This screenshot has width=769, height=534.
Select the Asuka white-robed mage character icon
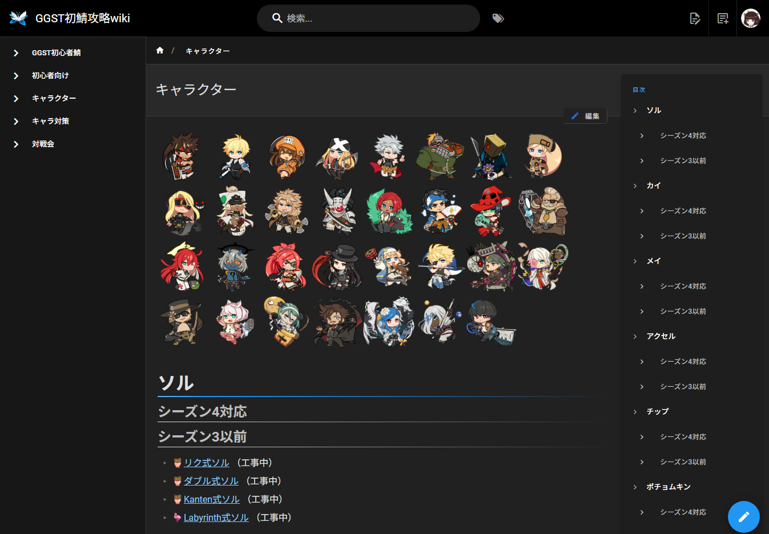542,266
